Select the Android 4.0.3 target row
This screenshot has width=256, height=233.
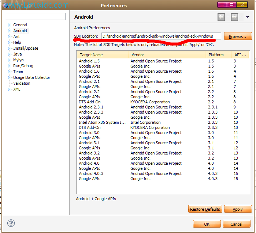coord(163,173)
